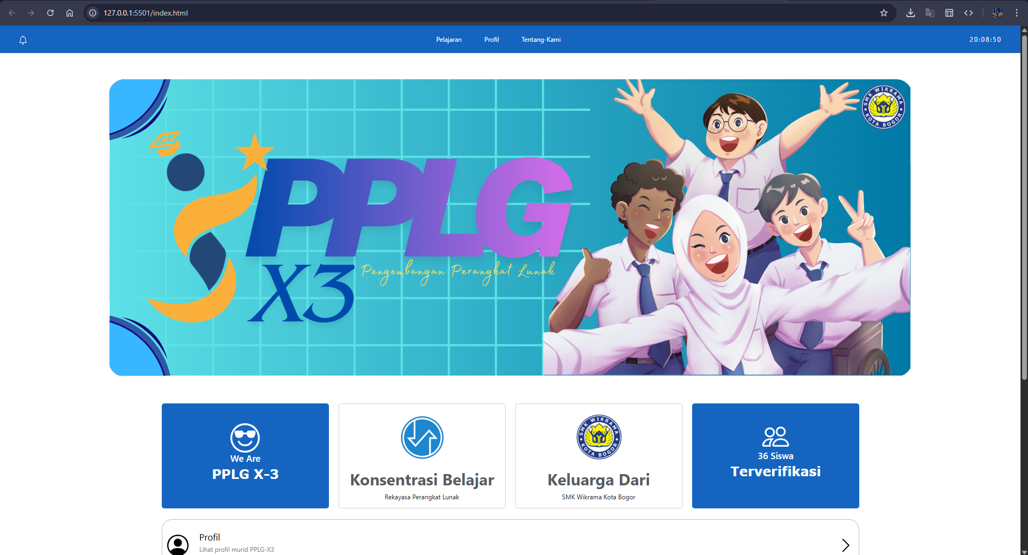Click the profile avatar icon in the Profil row
The height and width of the screenshot is (555, 1028).
point(178,544)
